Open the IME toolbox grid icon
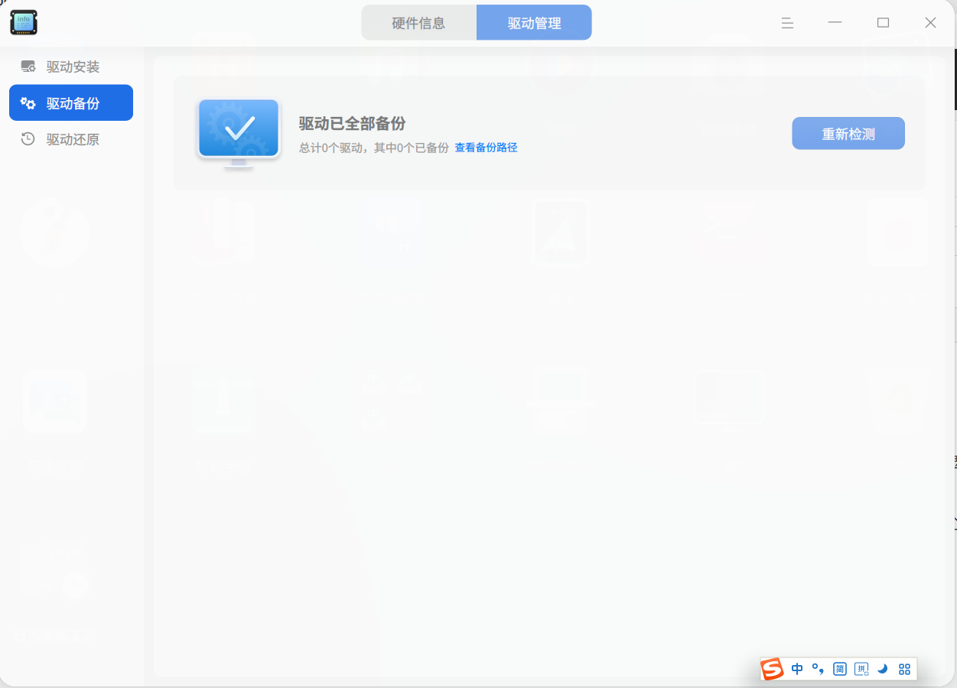This screenshot has width=957, height=688. [904, 669]
